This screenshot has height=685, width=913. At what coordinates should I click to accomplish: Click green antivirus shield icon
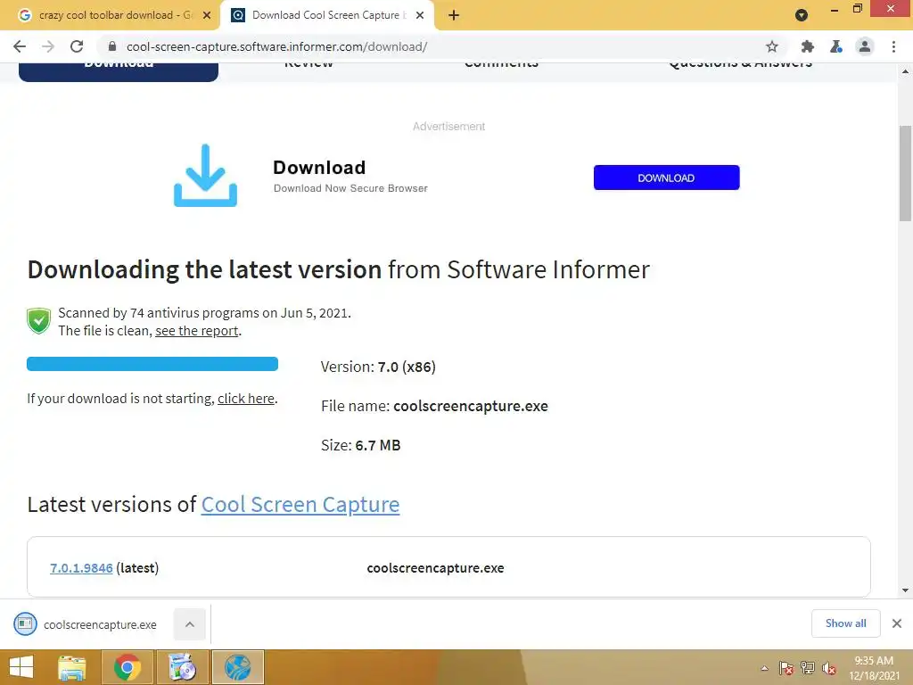[x=39, y=321]
